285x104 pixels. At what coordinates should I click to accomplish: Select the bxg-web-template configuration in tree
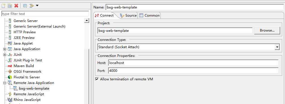[x=34, y=88]
